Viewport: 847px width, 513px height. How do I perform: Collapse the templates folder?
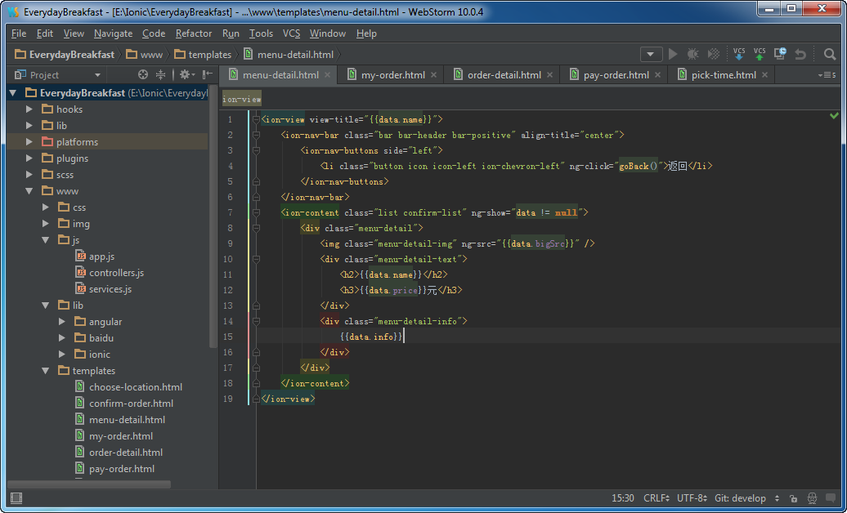(x=46, y=371)
